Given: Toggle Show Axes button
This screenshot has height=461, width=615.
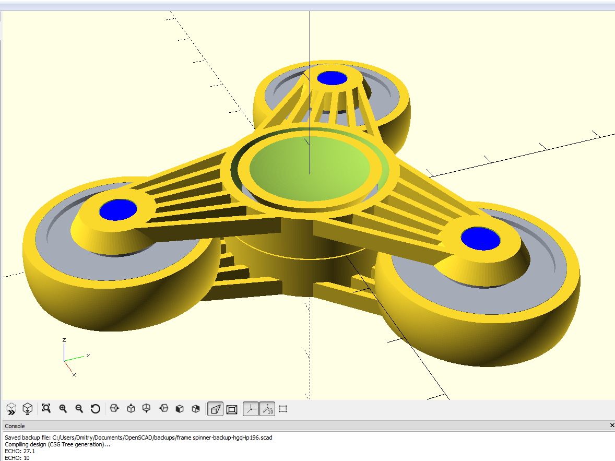Looking at the screenshot, I should (251, 409).
